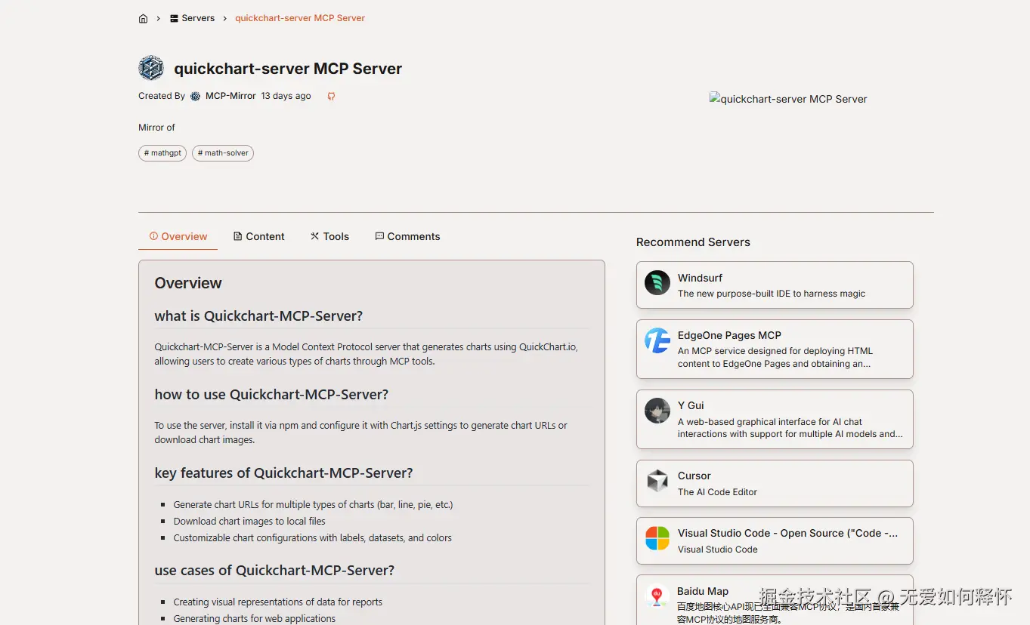
Task: Click the 'how to use Quickchart-MCP-Server?' heading
Action: (x=271, y=395)
